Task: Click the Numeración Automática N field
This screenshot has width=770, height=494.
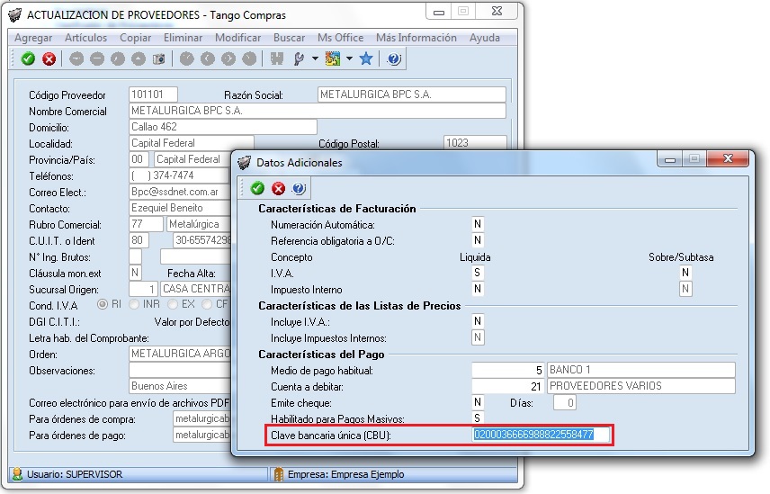Action: (478, 224)
